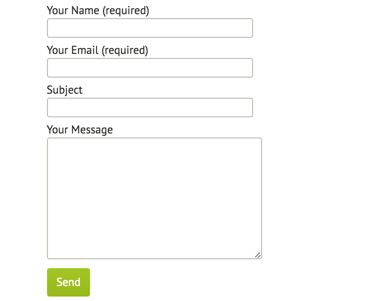Click the resize handle of the message box
Image resolution: width=365 pixels, height=301 pixels.
click(258, 255)
